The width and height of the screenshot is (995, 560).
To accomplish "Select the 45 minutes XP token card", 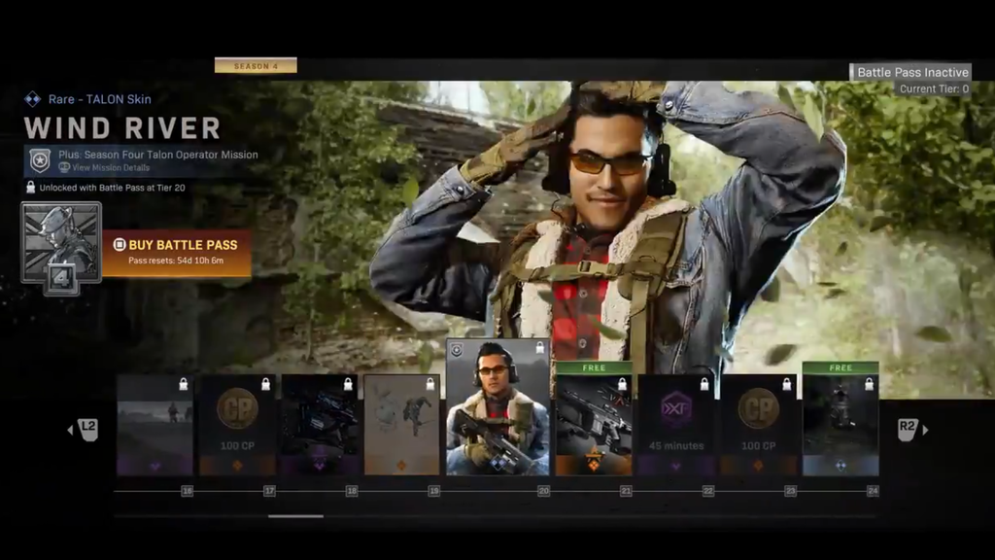I will pyautogui.click(x=676, y=425).
